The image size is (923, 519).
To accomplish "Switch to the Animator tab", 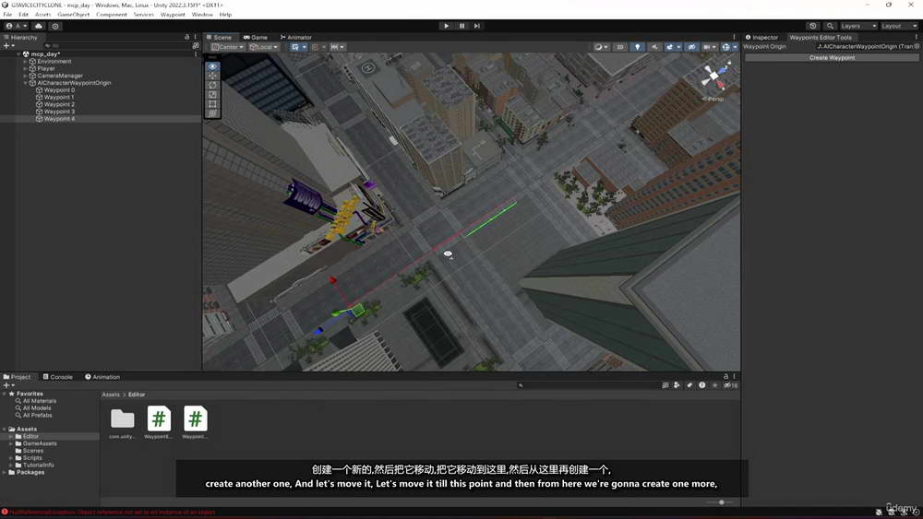I will [296, 37].
